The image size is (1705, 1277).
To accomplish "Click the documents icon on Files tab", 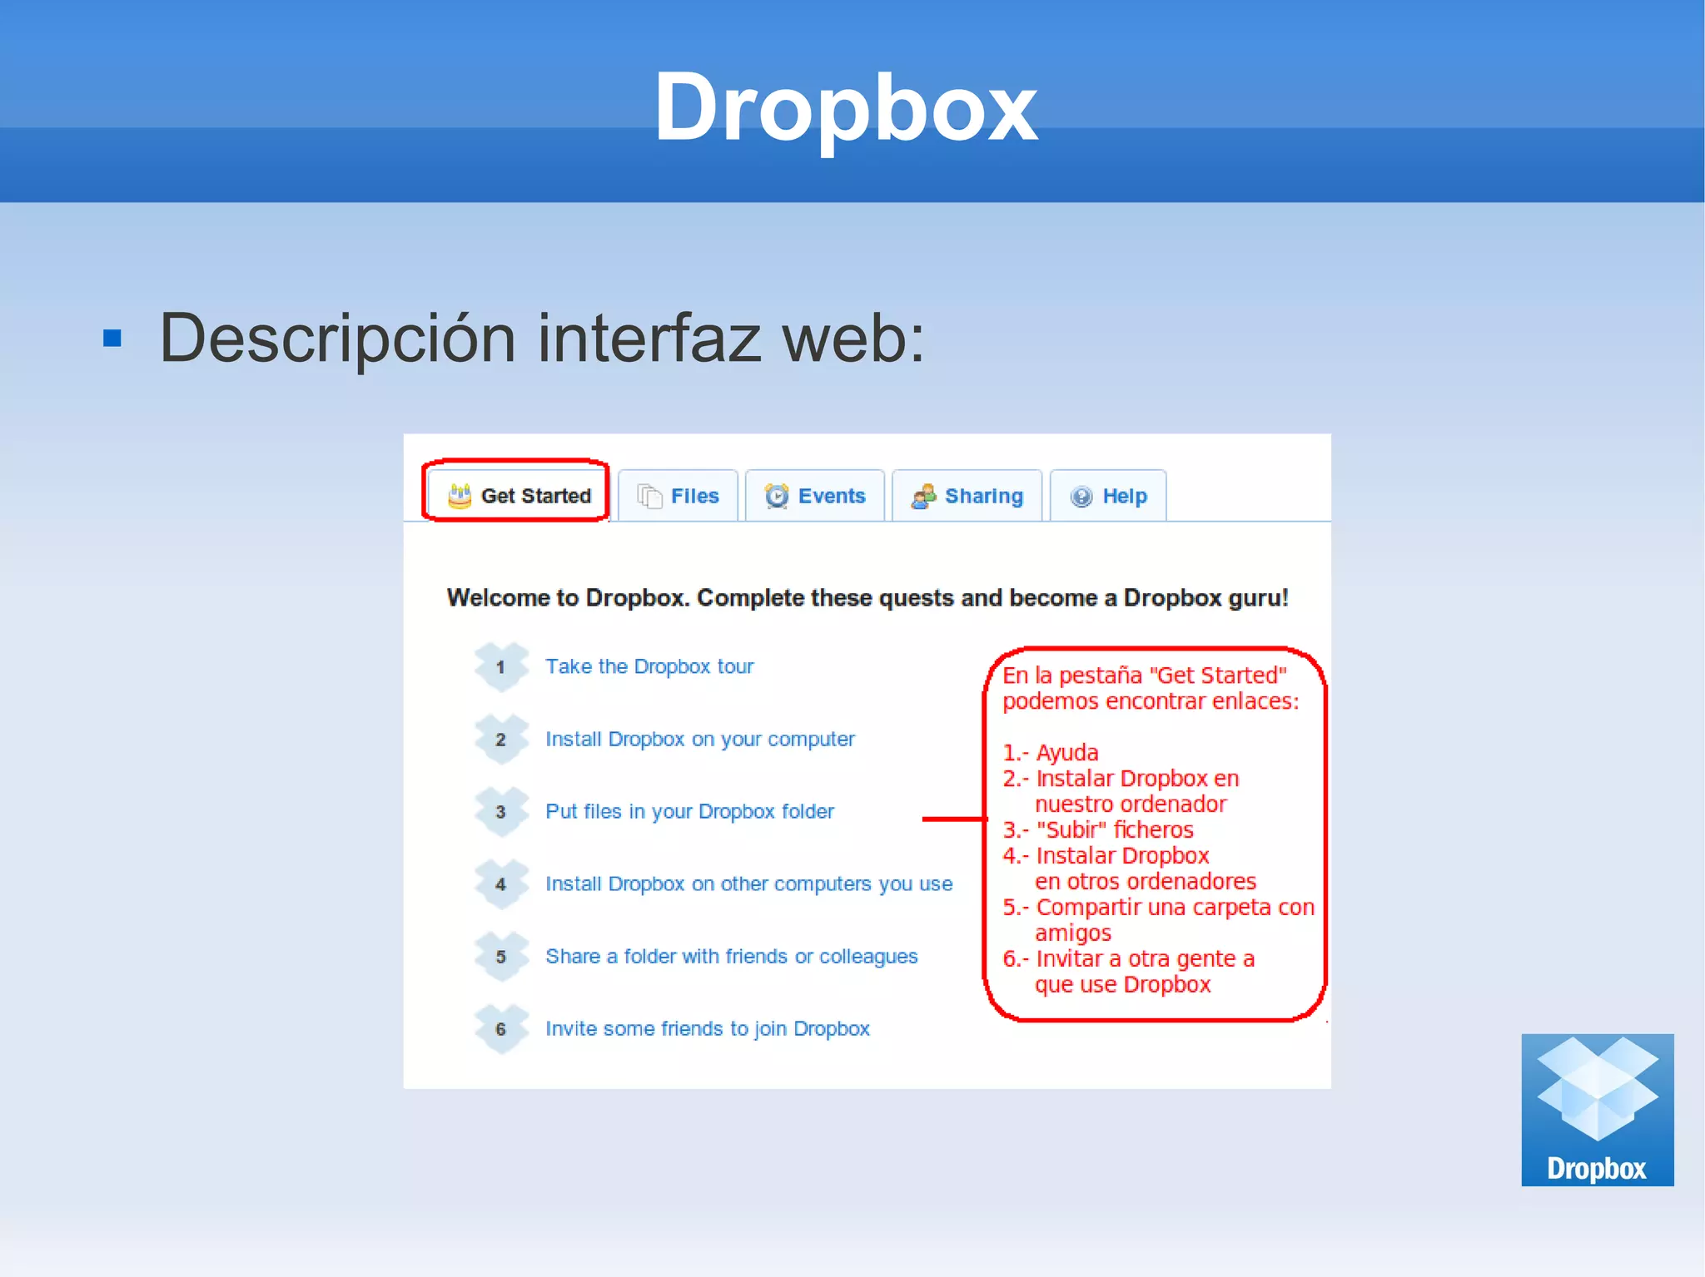I will [649, 496].
